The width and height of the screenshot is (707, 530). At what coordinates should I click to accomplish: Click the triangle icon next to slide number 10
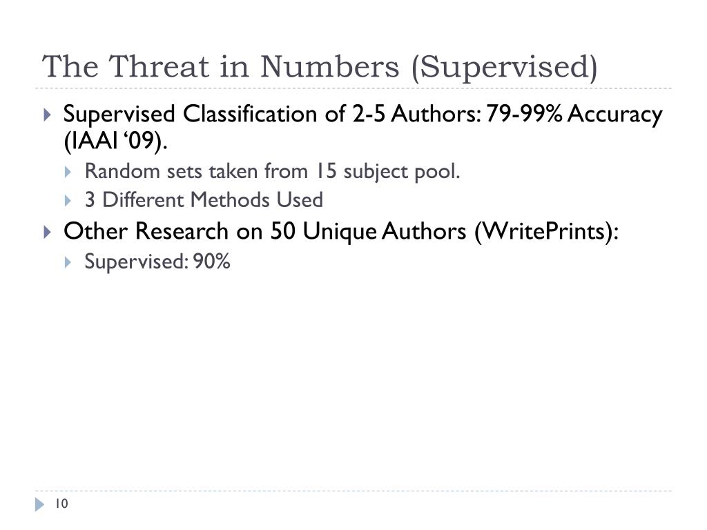tap(39, 504)
